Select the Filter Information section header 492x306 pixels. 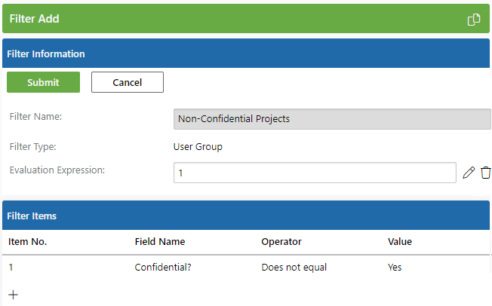pyautogui.click(x=246, y=54)
